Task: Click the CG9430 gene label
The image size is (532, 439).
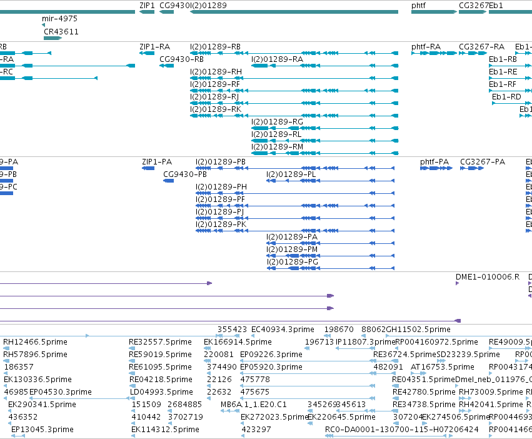Action: [174, 6]
